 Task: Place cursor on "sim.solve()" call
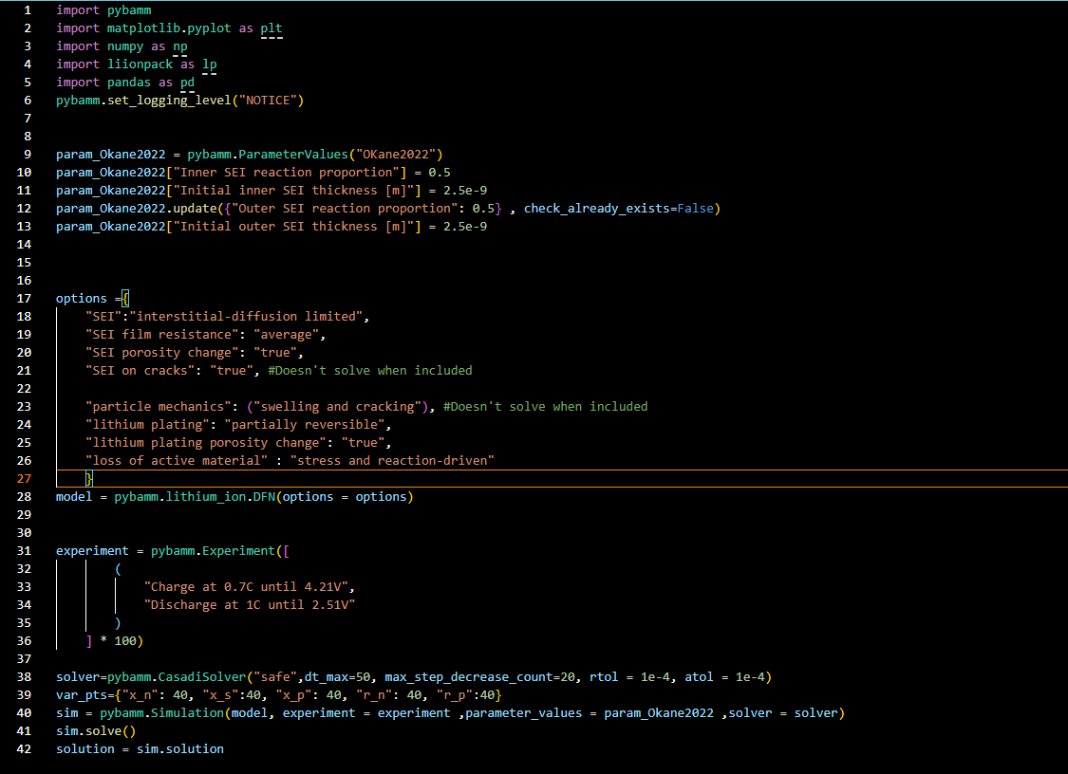click(x=96, y=731)
